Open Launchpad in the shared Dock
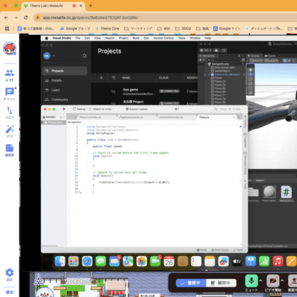 coord(74,261)
